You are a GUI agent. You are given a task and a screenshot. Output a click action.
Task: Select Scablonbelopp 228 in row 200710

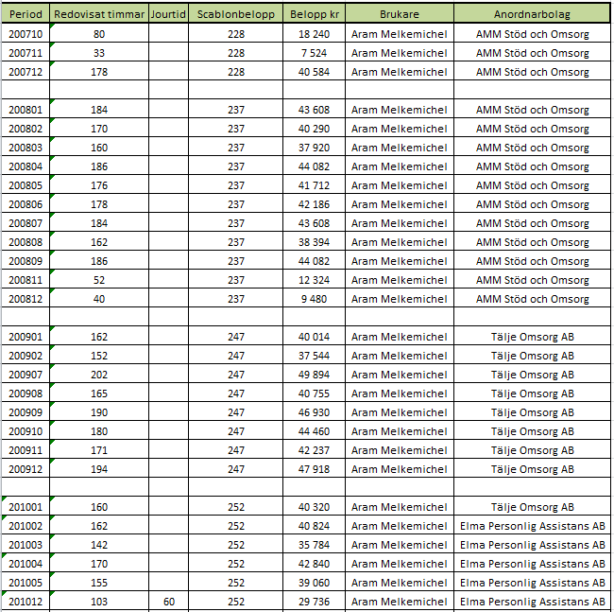coord(236,34)
